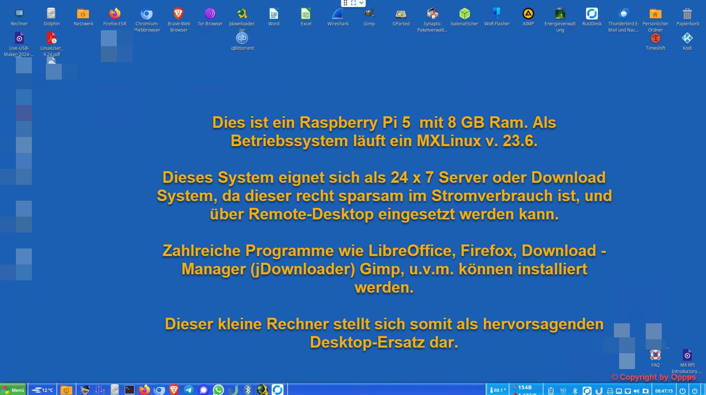The width and height of the screenshot is (706, 395).
Task: Launch Wireshark network analyzer
Action: [337, 13]
